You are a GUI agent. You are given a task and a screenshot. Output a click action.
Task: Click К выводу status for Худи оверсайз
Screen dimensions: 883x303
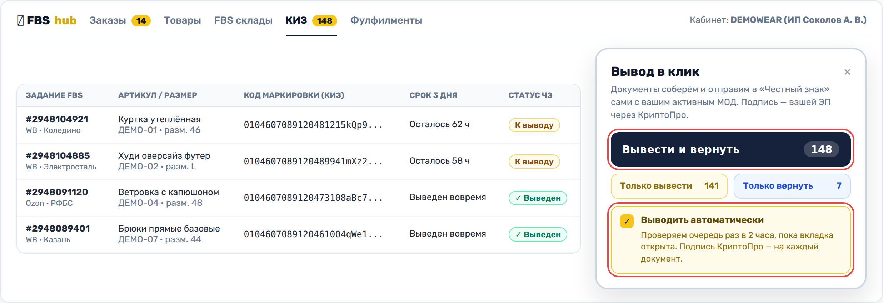tap(534, 162)
